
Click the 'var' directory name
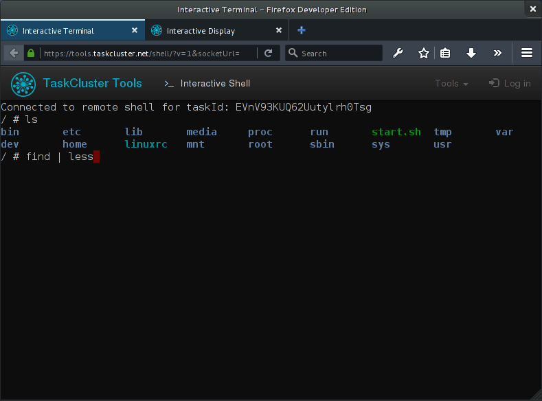coord(504,132)
